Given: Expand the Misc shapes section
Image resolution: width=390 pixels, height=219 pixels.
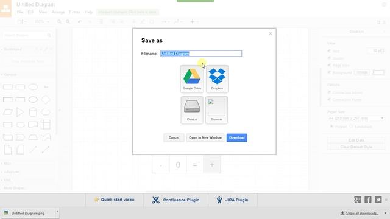Looking at the screenshot, I should [7, 164].
